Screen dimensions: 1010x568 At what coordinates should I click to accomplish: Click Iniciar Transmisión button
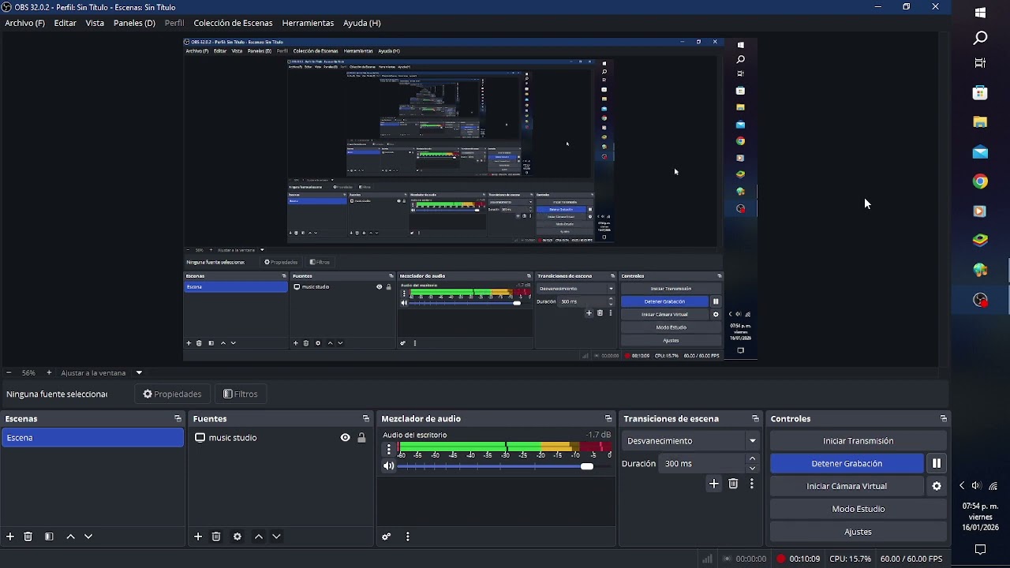click(x=858, y=441)
